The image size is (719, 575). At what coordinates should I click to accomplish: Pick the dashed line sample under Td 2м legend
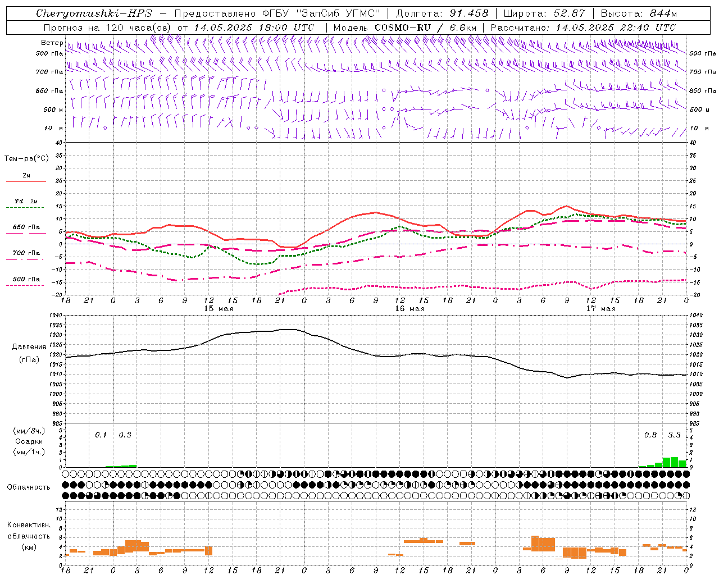tap(25, 208)
